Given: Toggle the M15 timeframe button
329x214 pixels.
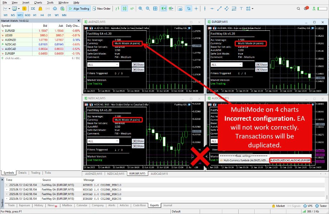Looking at the screenshot, I should tap(20, 15).
